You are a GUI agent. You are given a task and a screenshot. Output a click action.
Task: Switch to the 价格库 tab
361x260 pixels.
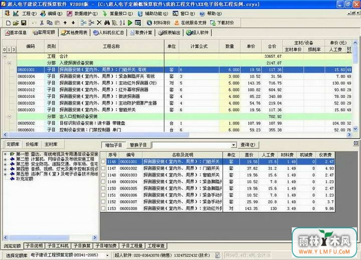point(32,144)
